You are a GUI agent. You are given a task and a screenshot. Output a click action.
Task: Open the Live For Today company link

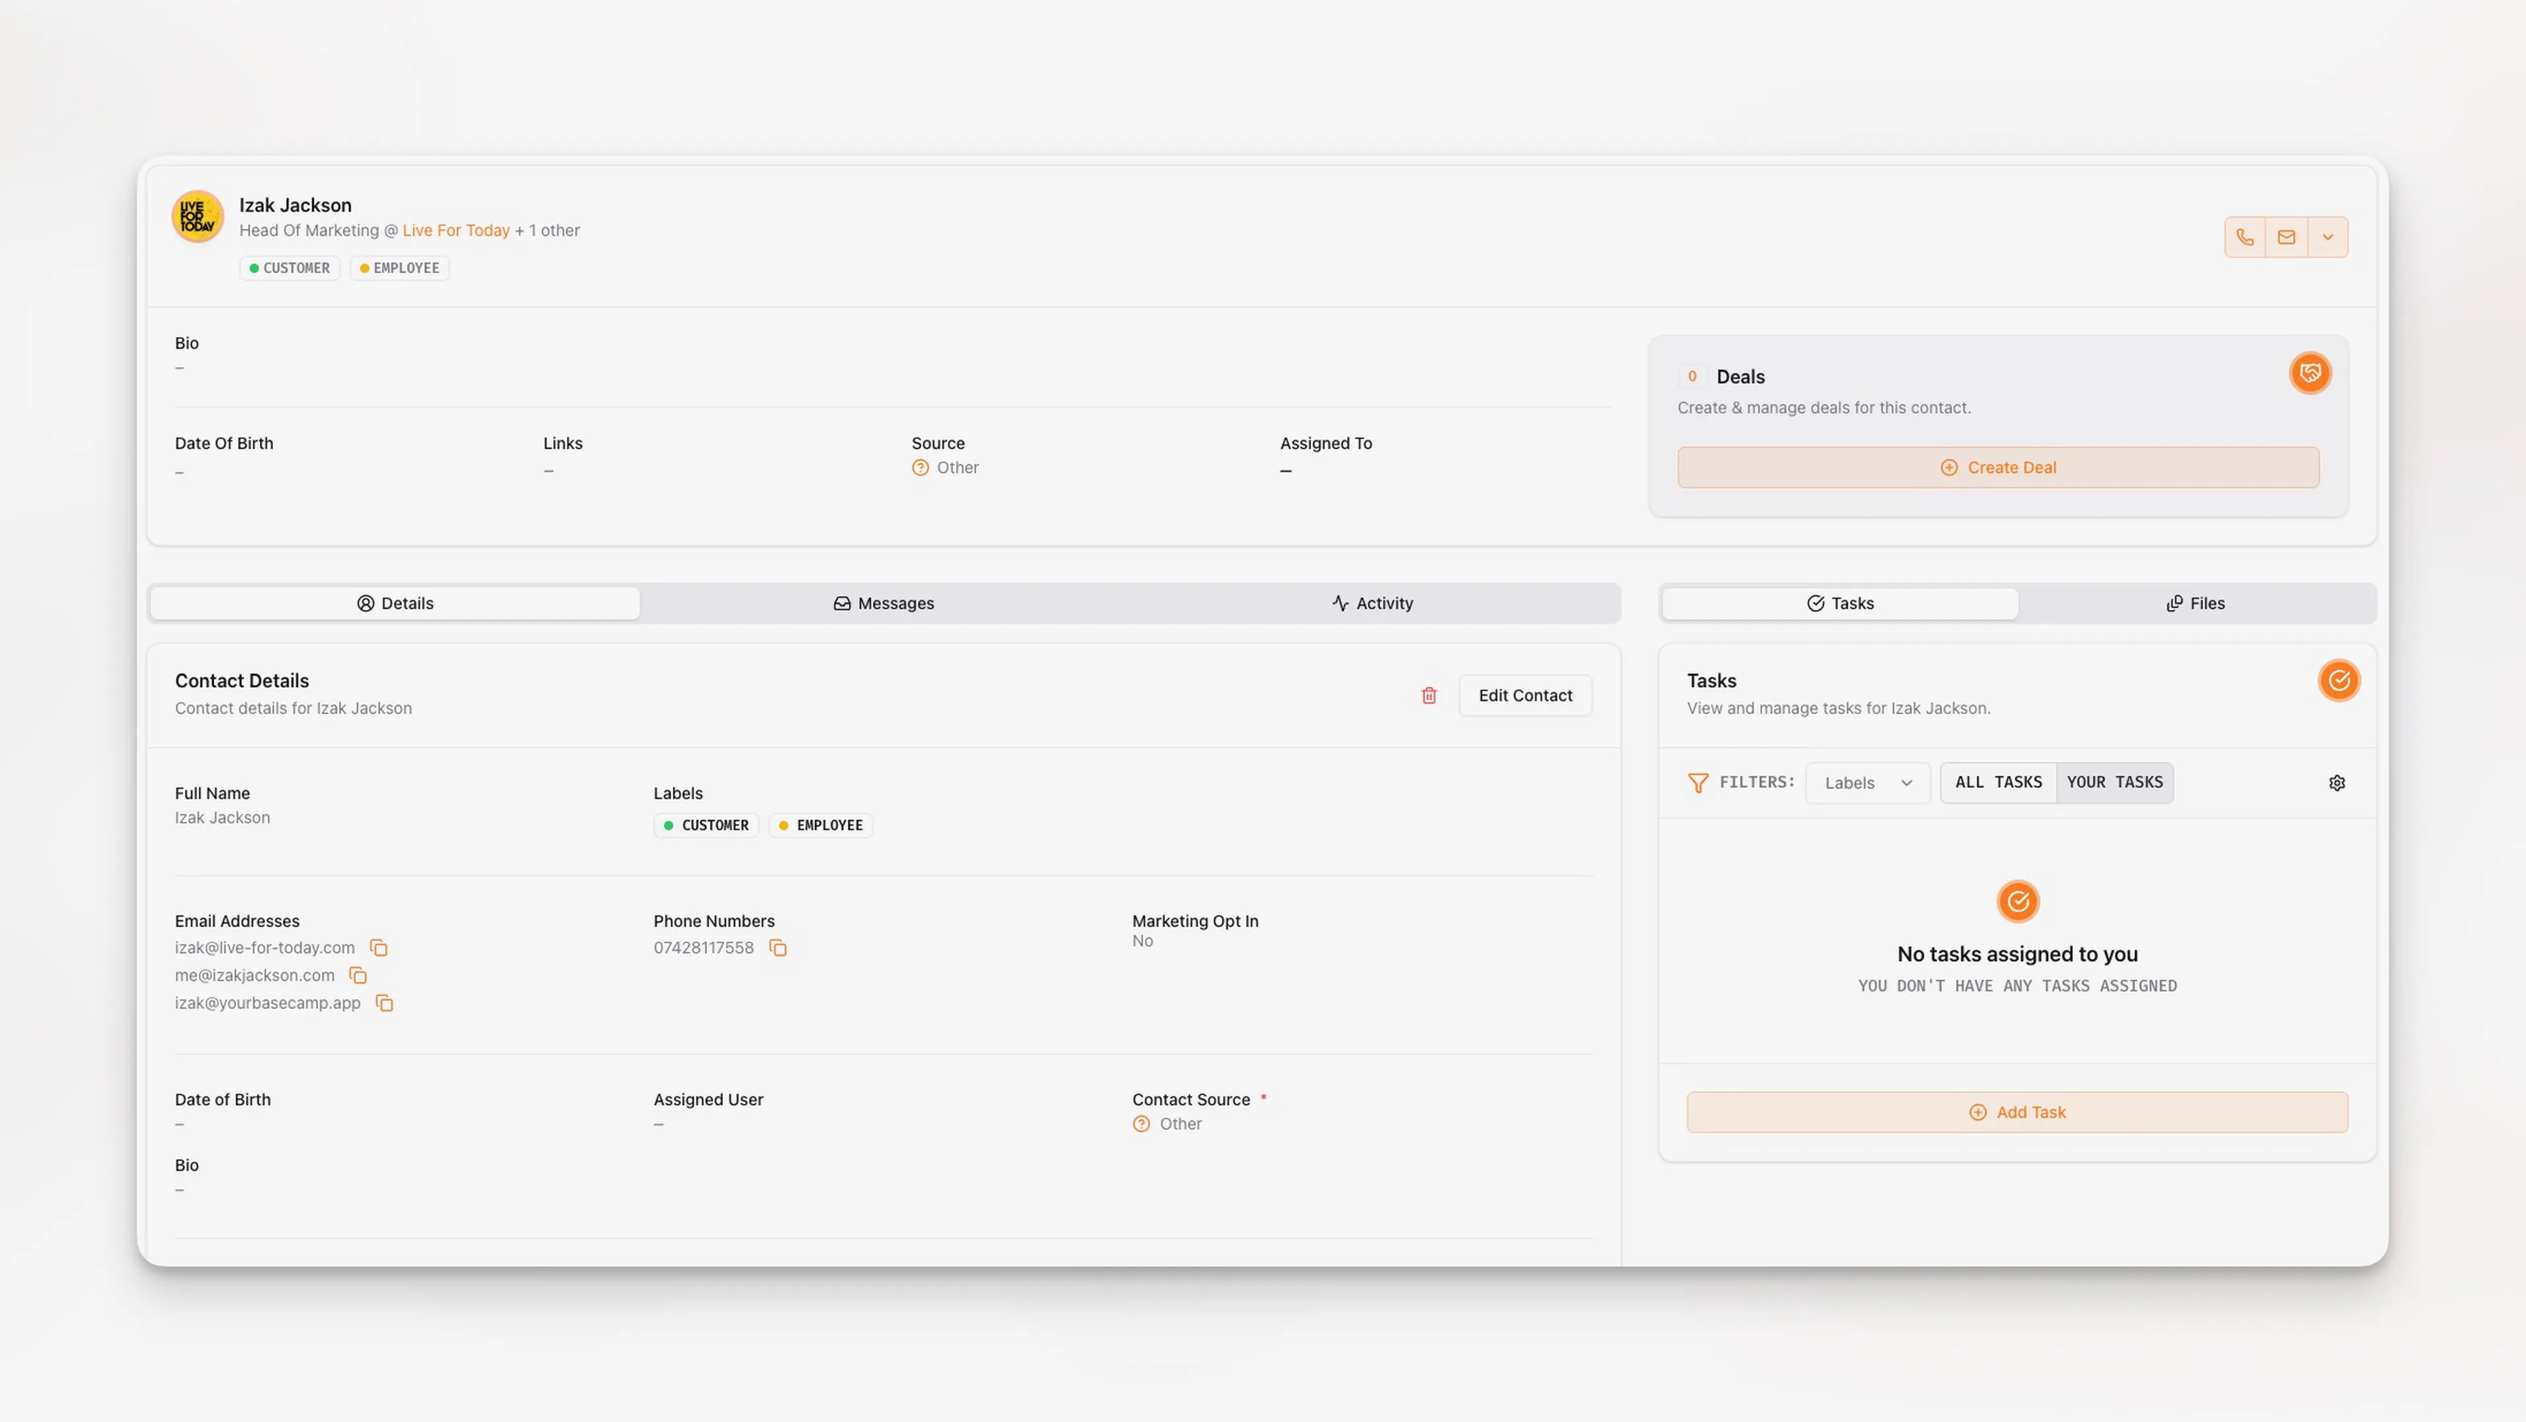[456, 230]
